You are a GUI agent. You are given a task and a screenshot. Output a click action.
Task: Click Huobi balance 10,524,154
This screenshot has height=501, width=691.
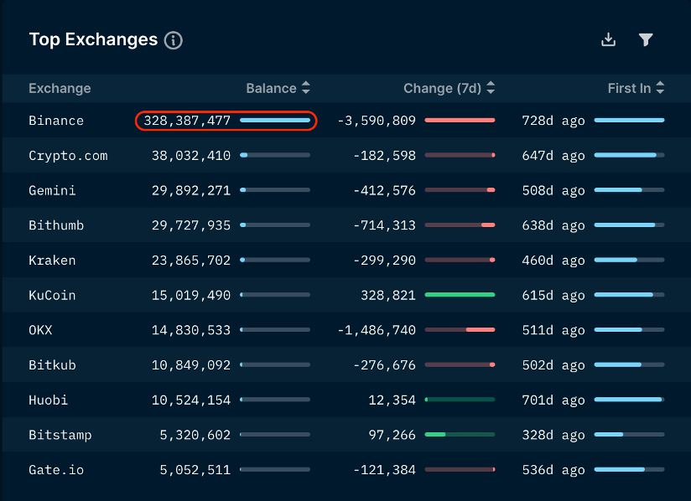point(191,400)
